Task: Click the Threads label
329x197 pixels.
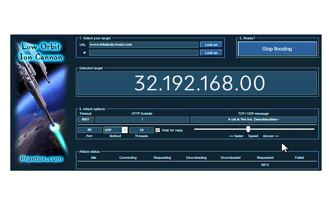Action: [x=141, y=136]
